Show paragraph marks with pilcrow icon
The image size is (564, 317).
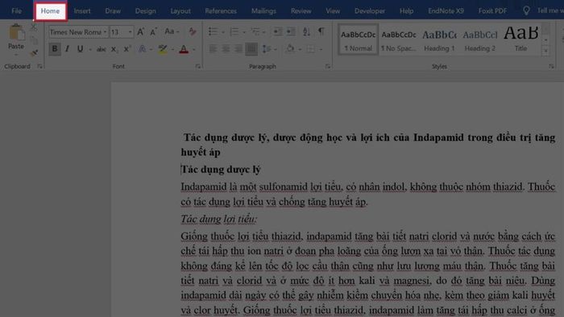[321, 32]
